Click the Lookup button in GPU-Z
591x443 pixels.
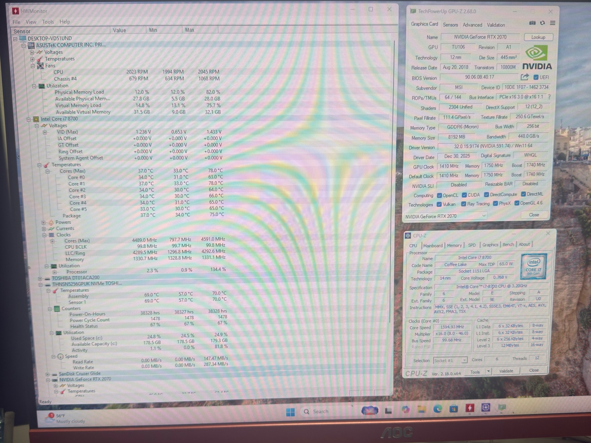tap(538, 37)
